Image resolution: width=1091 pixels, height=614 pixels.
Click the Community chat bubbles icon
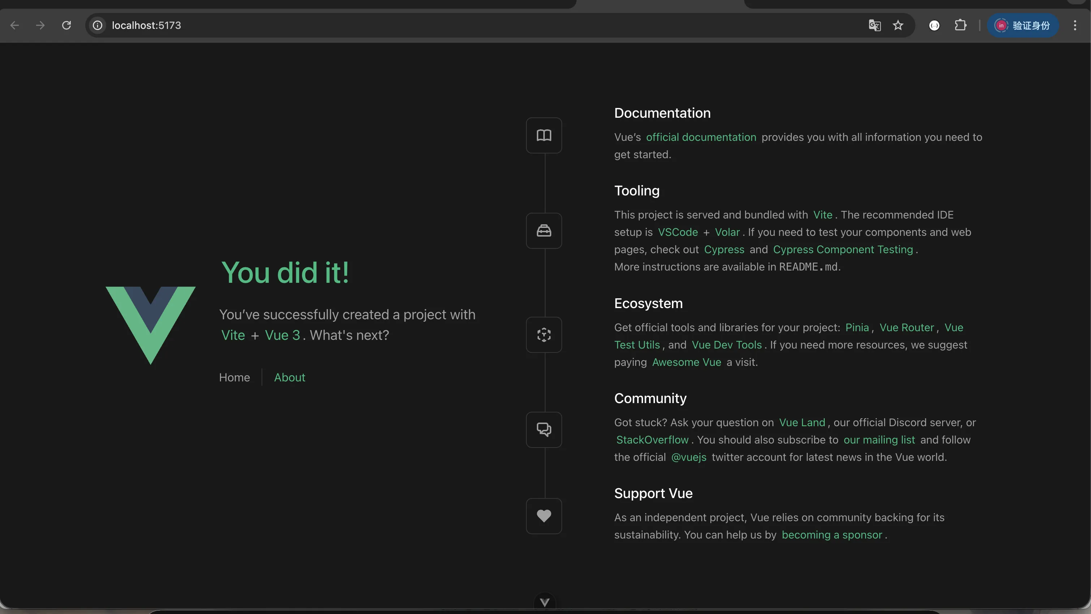(544, 430)
